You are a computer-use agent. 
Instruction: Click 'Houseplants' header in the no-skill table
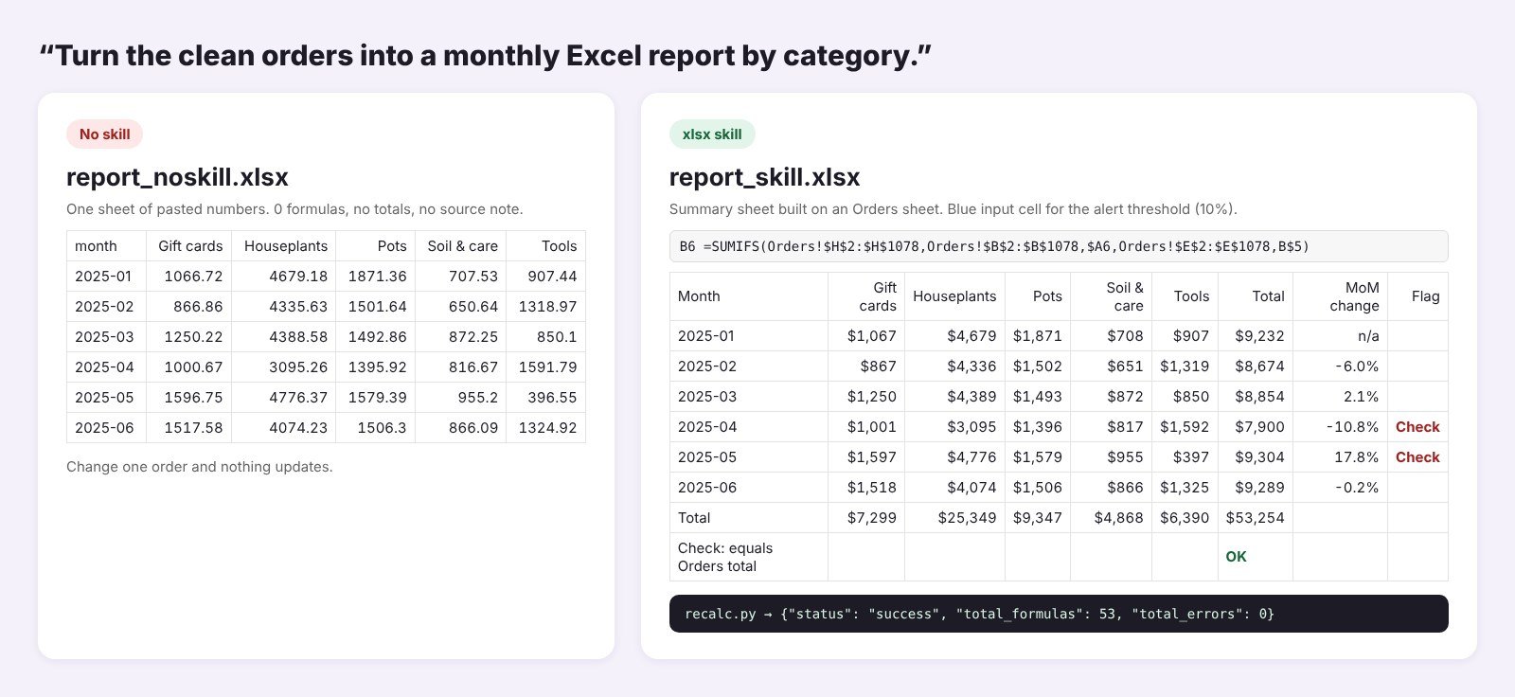pos(284,246)
